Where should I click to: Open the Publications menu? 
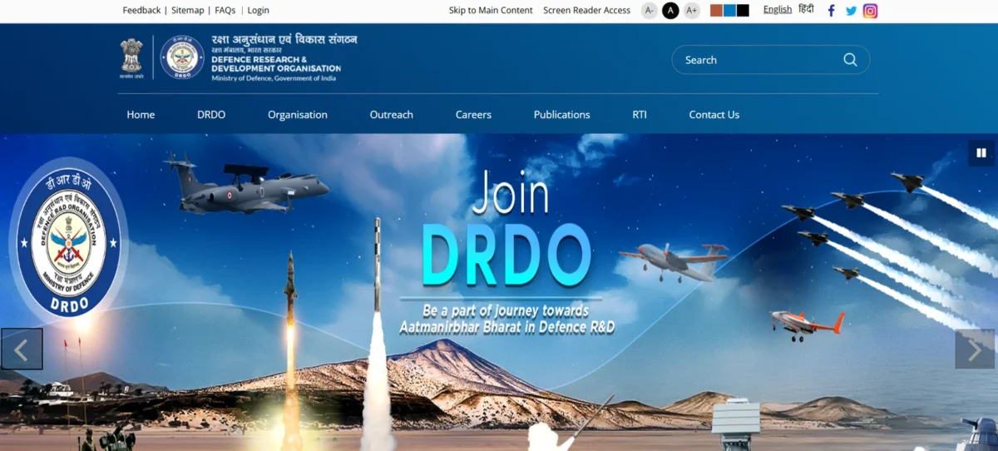[x=561, y=115]
